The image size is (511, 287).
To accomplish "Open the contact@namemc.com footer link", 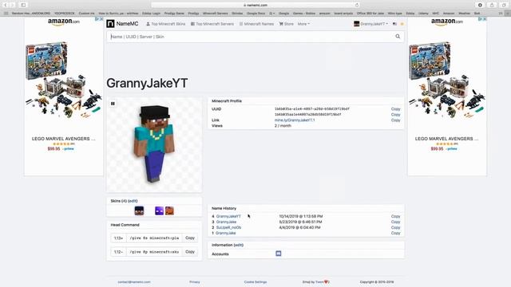I will coord(134,282).
